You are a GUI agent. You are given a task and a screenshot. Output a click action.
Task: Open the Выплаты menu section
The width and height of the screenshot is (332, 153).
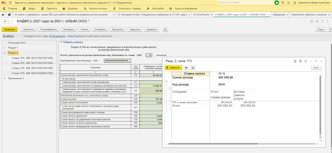[70, 9]
